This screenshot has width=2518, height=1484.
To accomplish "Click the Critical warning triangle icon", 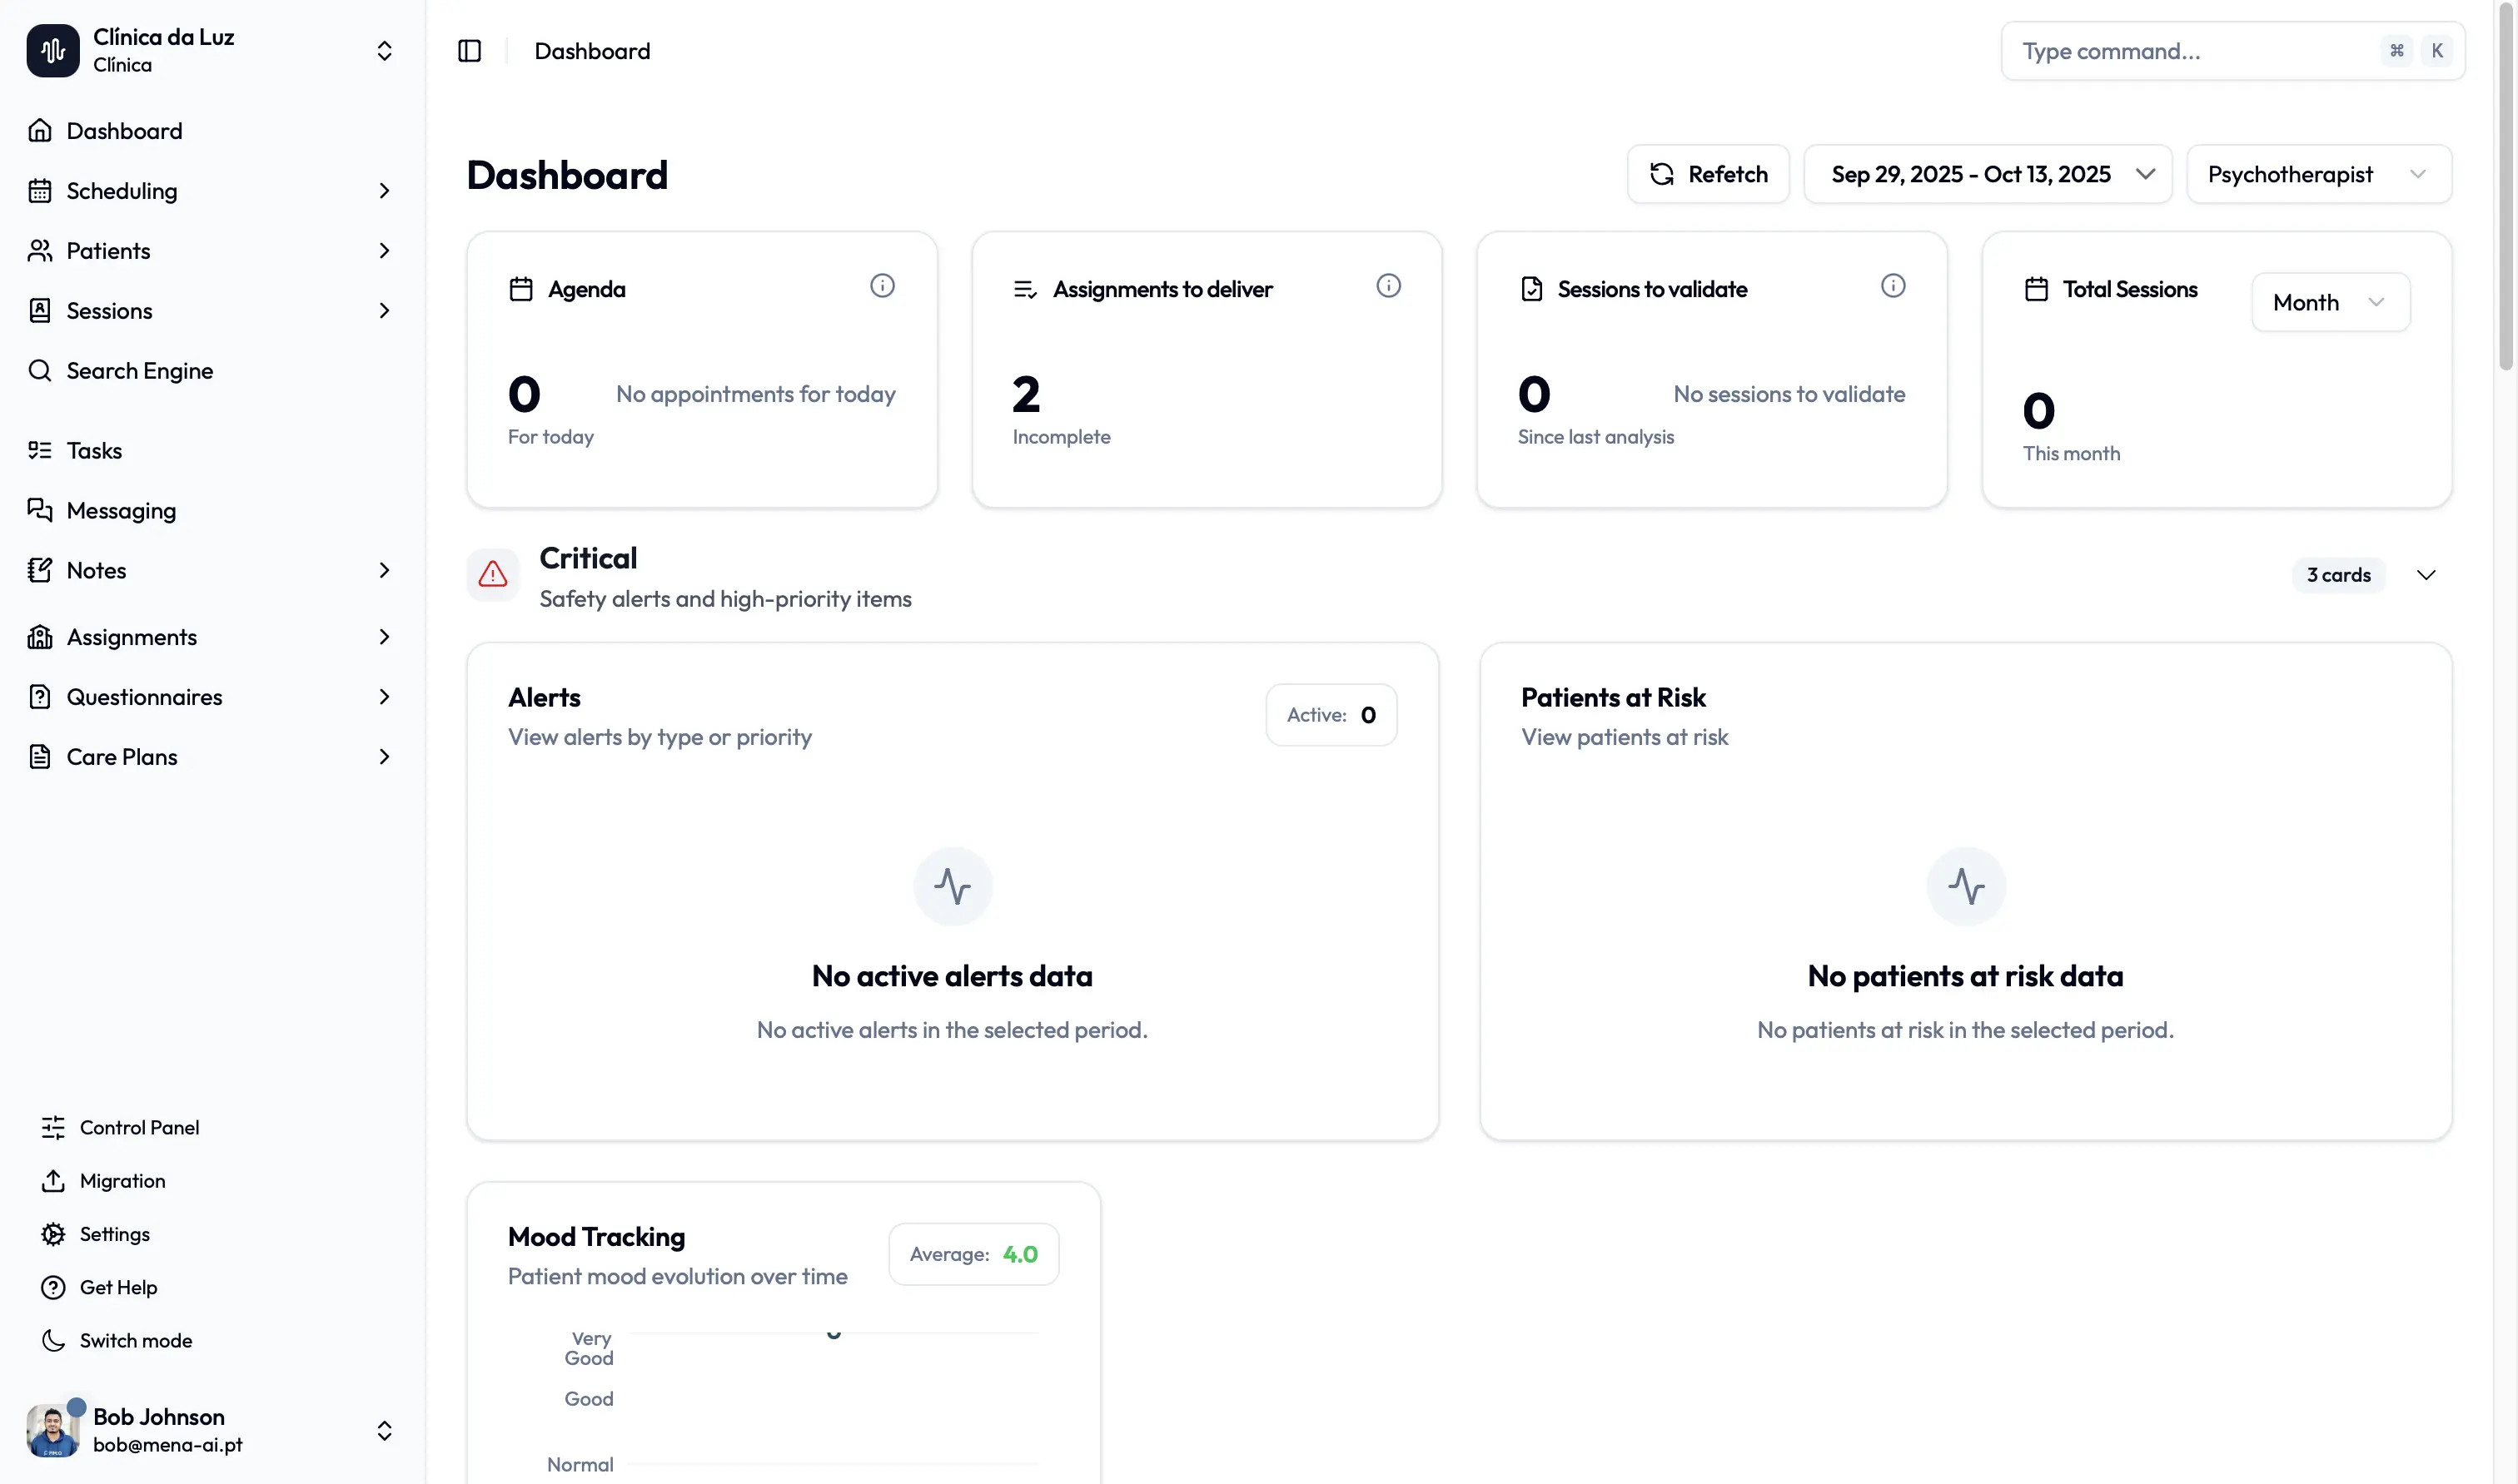I will [492, 575].
